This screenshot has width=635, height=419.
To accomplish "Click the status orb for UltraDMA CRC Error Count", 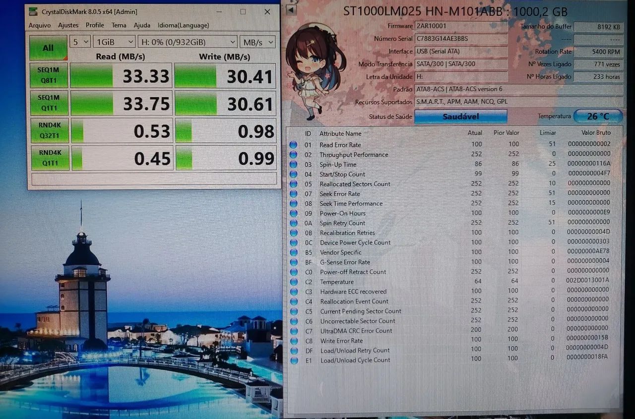I will [x=294, y=331].
